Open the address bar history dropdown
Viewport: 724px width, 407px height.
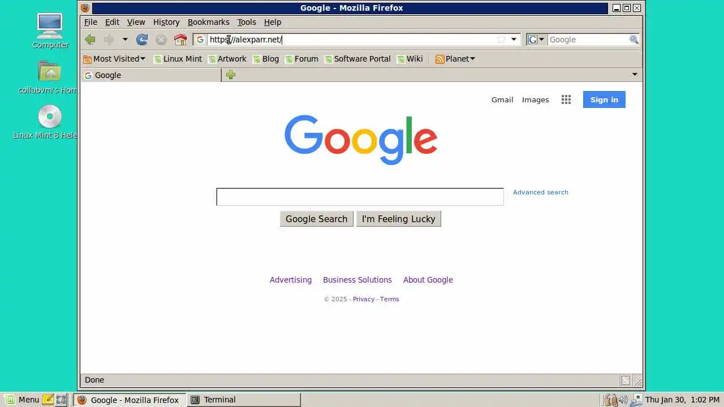coord(514,40)
